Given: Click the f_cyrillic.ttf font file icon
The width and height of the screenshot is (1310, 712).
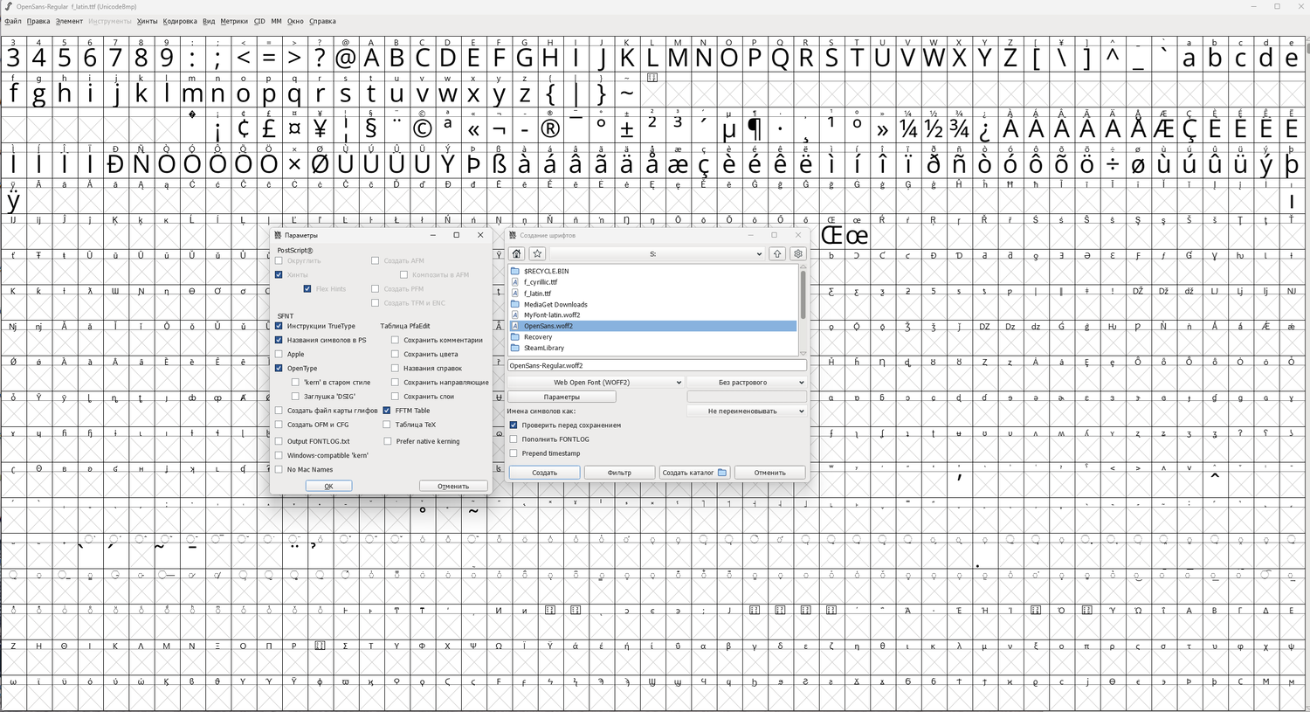Looking at the screenshot, I should point(515,282).
